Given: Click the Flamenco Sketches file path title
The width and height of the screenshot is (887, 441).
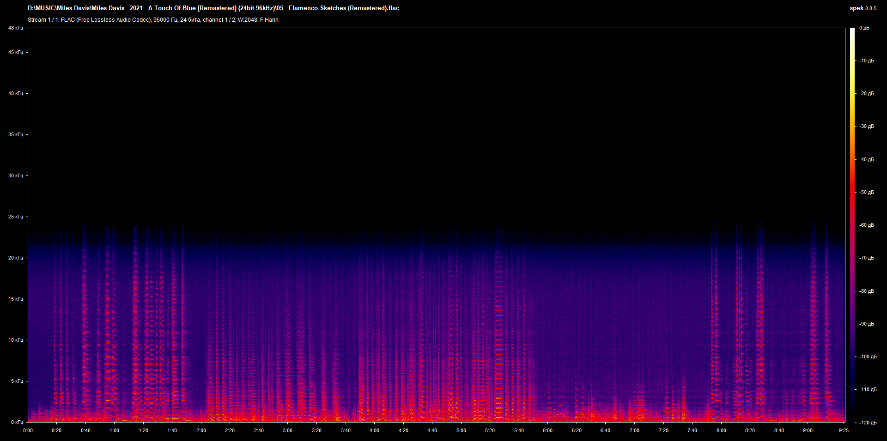Looking at the screenshot, I should pyautogui.click(x=213, y=8).
